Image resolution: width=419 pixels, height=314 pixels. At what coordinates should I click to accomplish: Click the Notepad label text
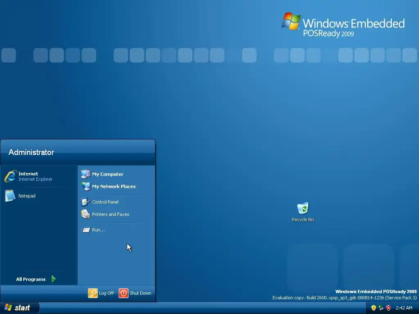(x=27, y=196)
